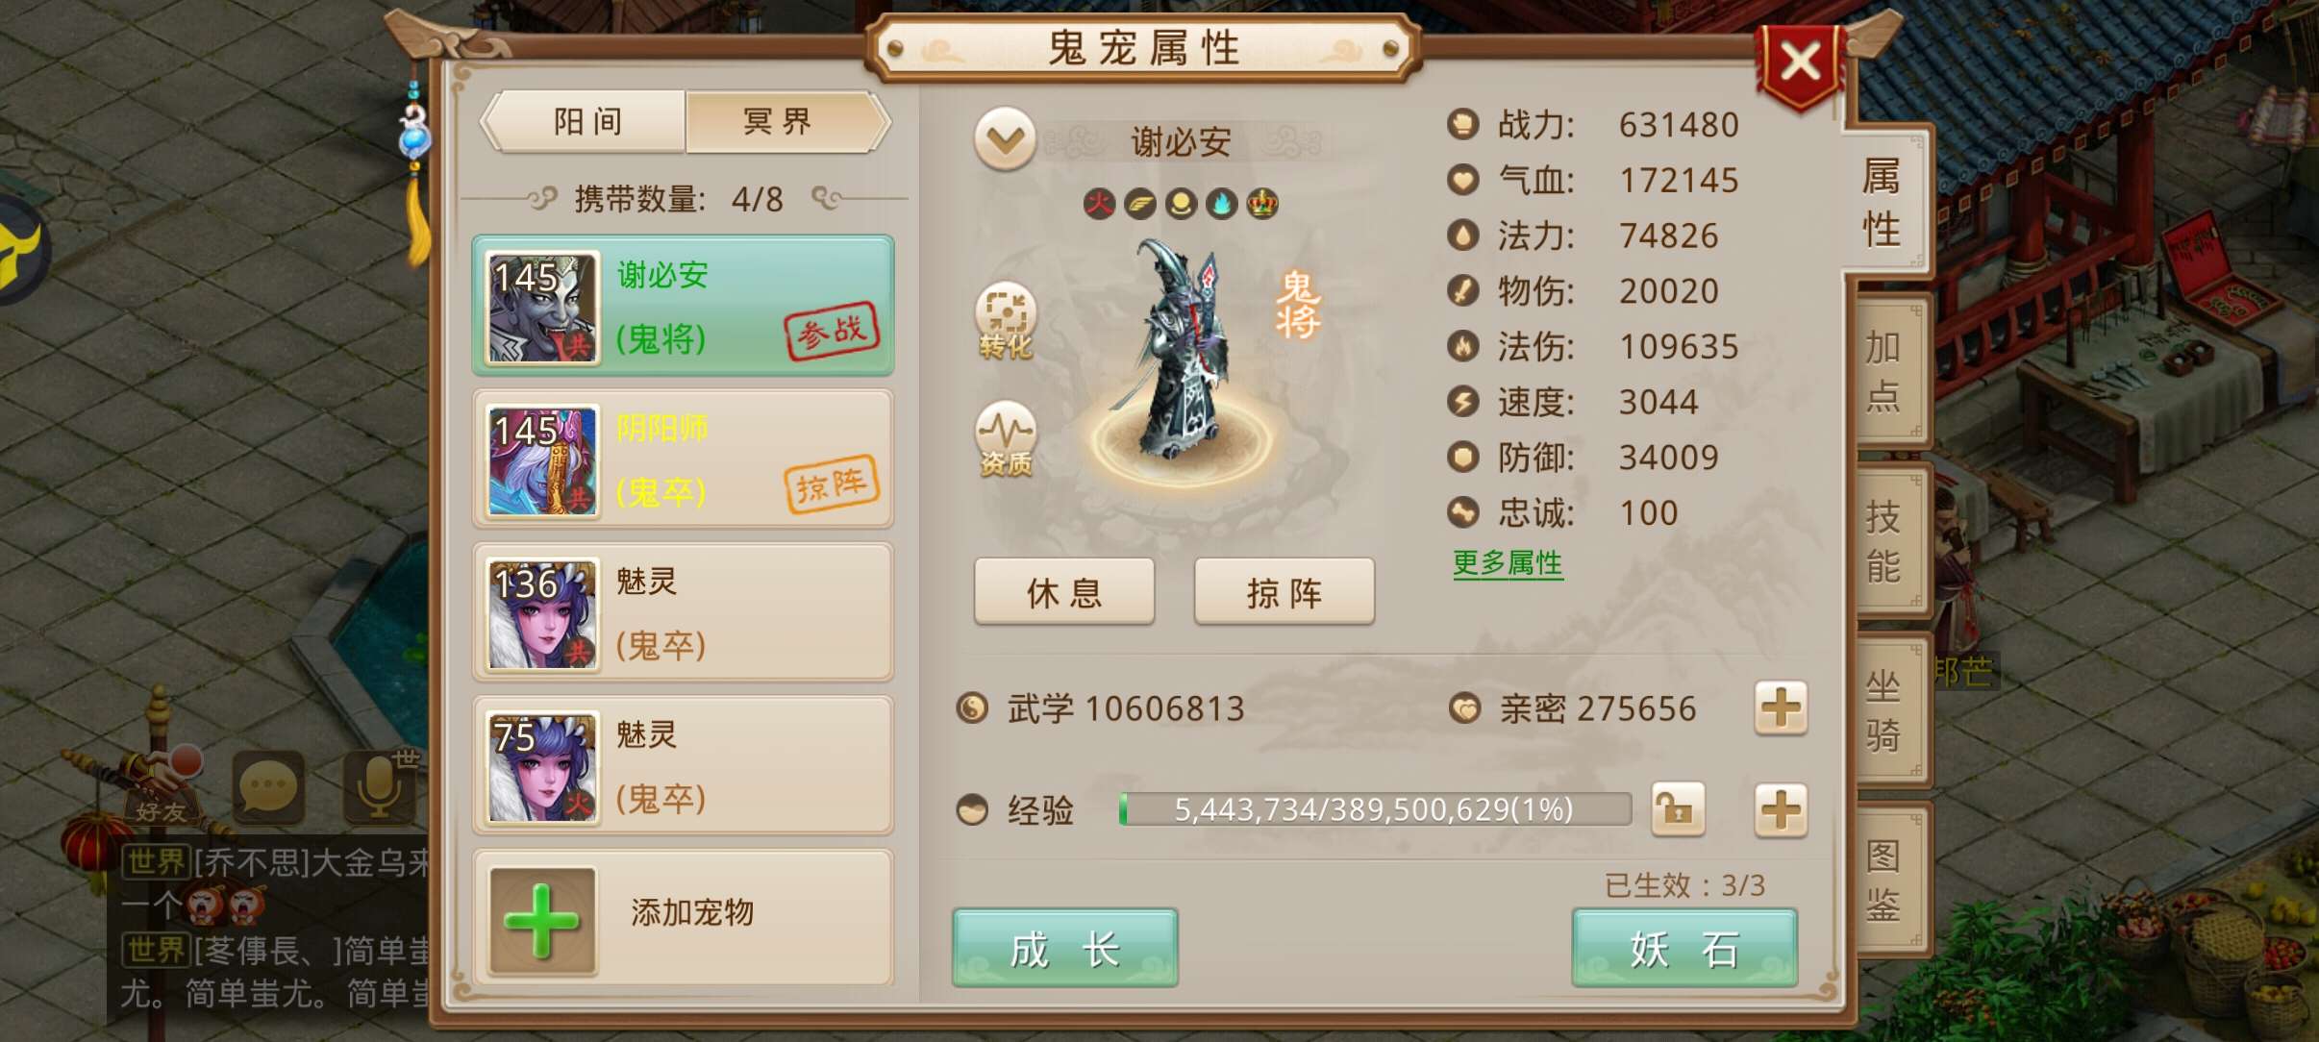Expand the pet name dropdown chevron
2319x1042 pixels.
[x=1005, y=140]
